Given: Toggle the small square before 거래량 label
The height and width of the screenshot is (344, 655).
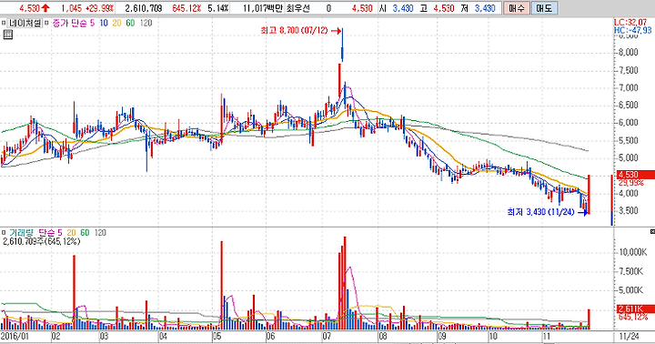Looking at the screenshot, I should [x=4, y=232].
